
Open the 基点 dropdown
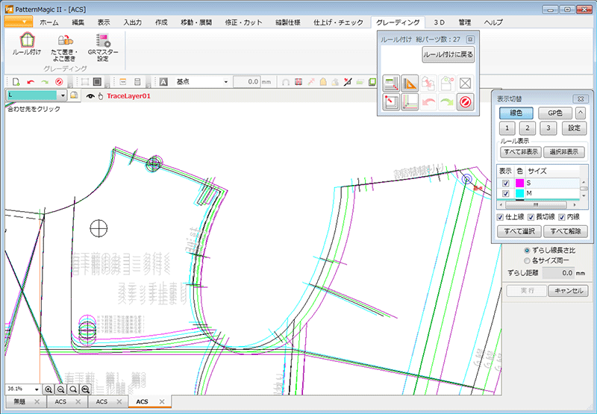pos(225,82)
